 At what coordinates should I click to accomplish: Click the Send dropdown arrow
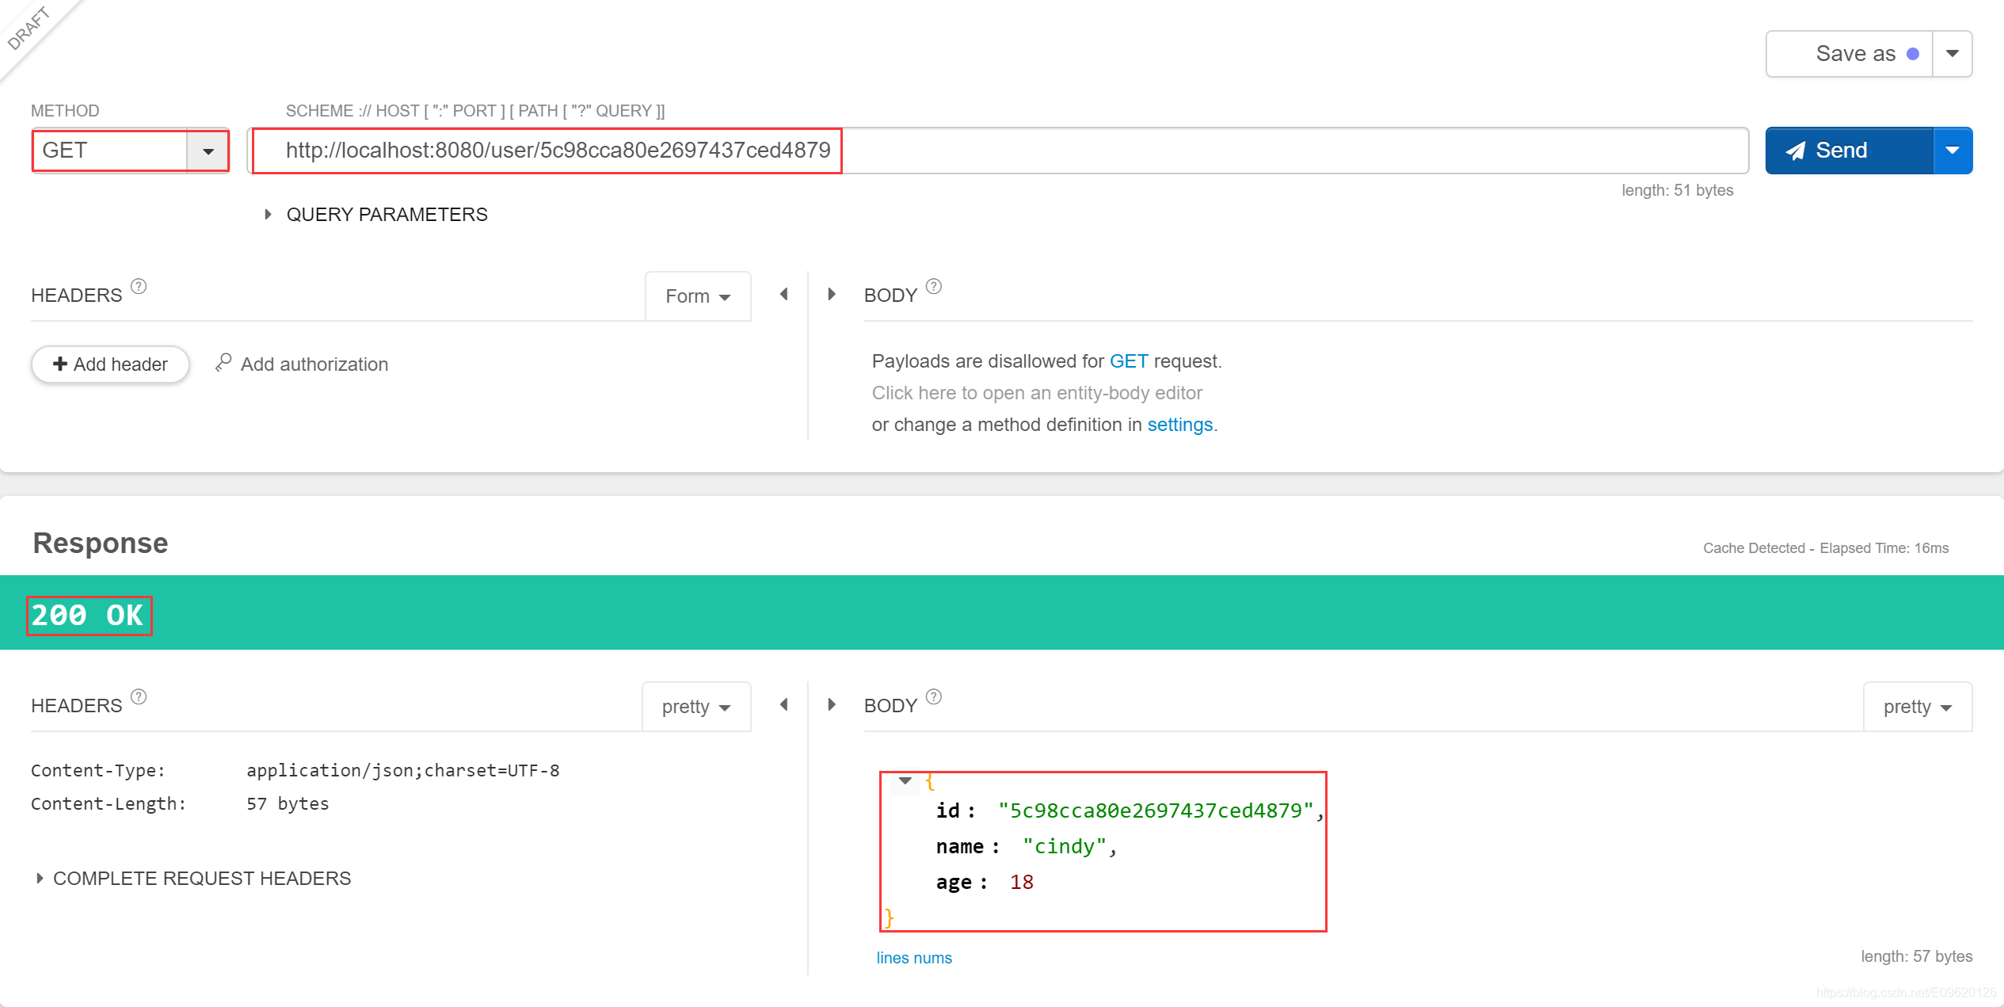(x=1958, y=151)
